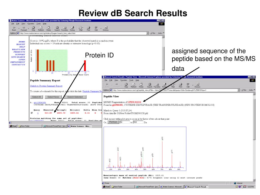Click y(6) peak in MS/MS spectrum plot
Image resolution: width=260 pixels, height=195 pixels.
pyautogui.click(x=162, y=154)
